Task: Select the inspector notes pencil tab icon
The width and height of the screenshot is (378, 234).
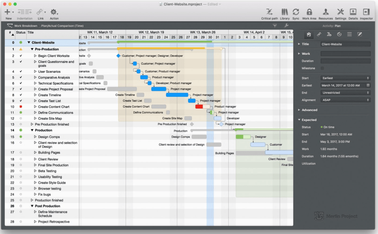Action: 359,34
